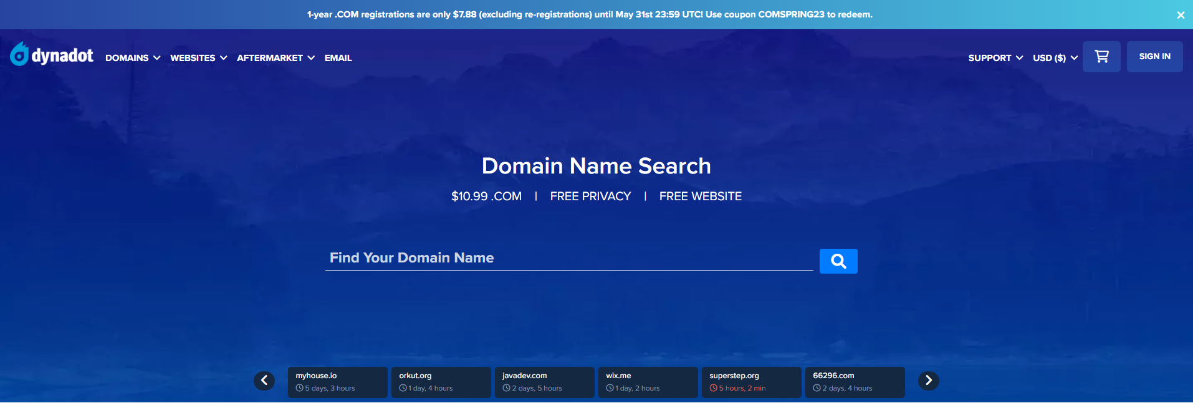Screen dimensions: 1193x403
Task: Click the Find Your Domain Name field
Action: [568, 258]
